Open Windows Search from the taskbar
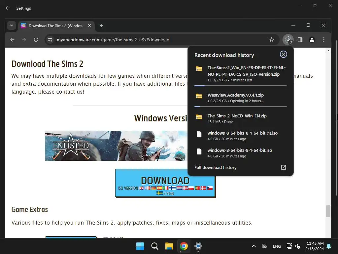This screenshot has width=338, height=254. (x=155, y=246)
